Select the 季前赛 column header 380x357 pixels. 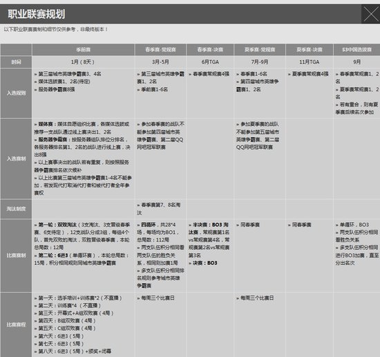point(83,50)
